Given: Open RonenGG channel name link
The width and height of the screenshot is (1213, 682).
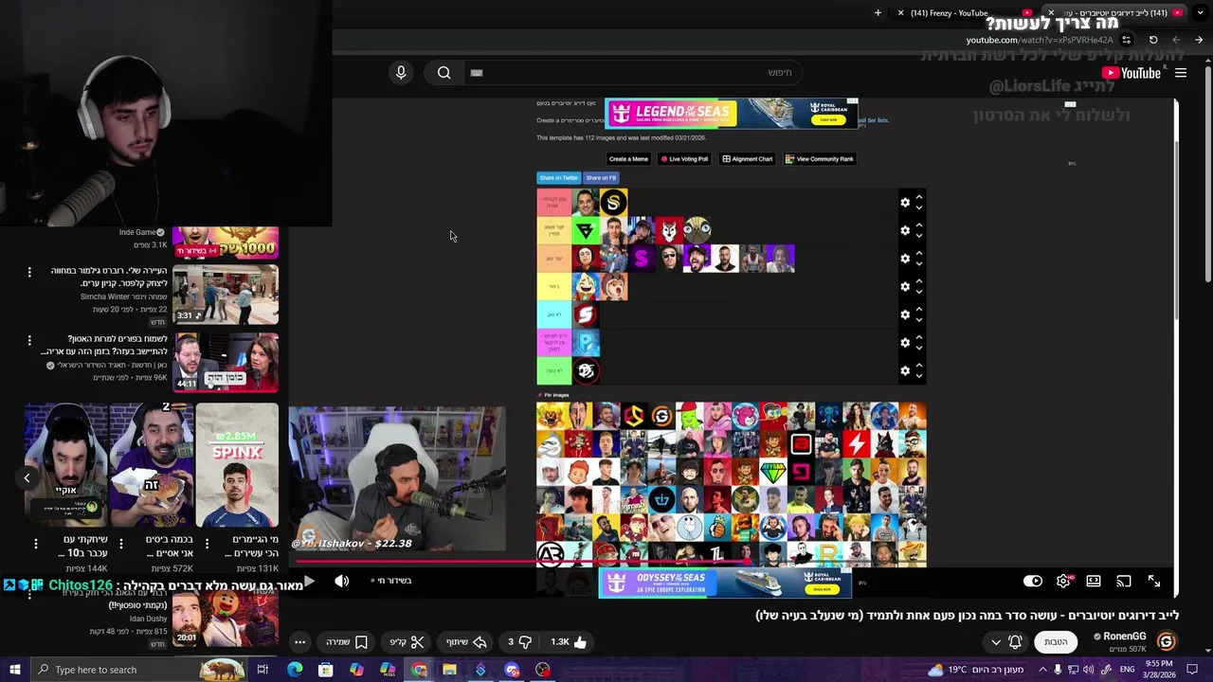Looking at the screenshot, I should point(1124,637).
